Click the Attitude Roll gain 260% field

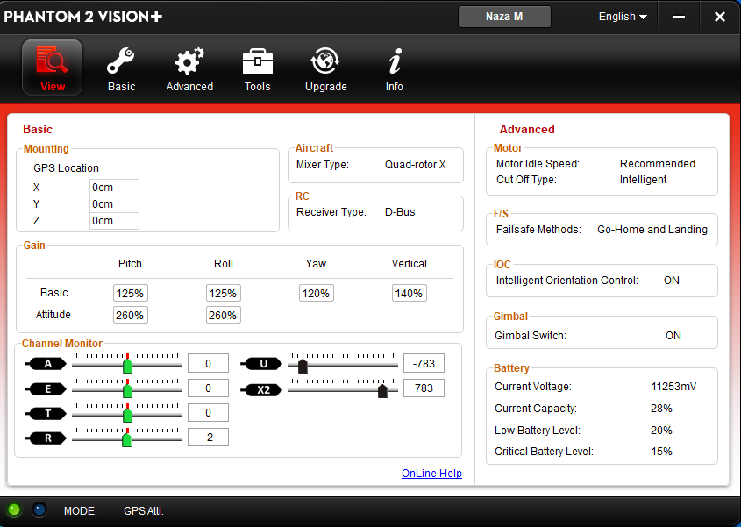click(224, 315)
